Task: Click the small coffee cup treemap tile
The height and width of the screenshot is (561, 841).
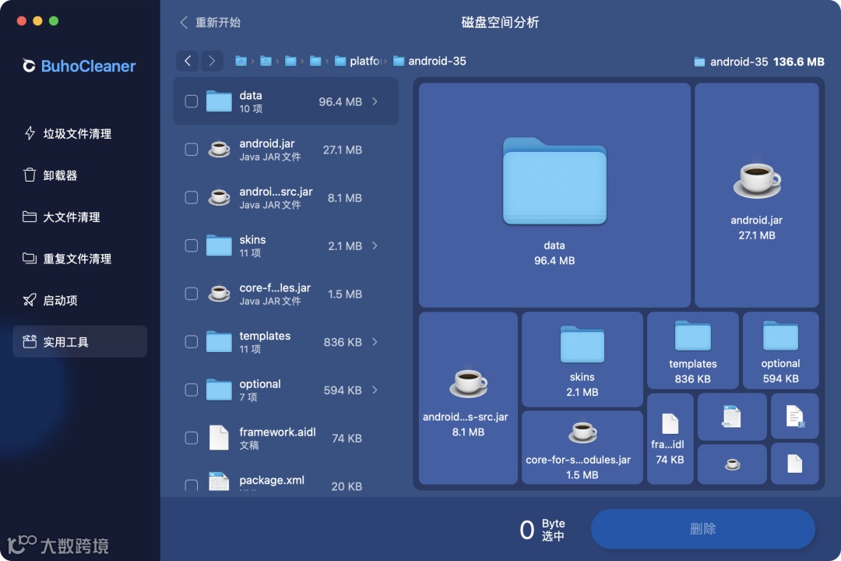Action: [732, 464]
